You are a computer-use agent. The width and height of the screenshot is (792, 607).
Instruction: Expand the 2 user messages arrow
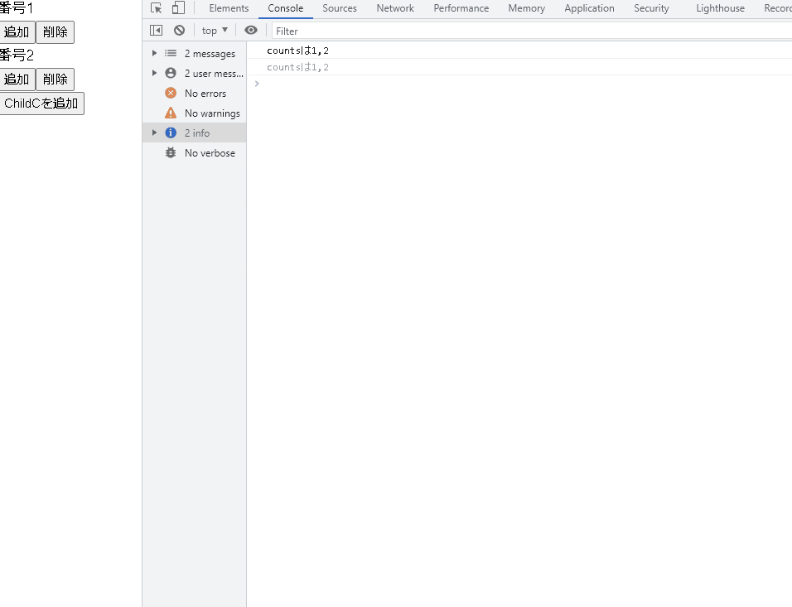point(155,73)
